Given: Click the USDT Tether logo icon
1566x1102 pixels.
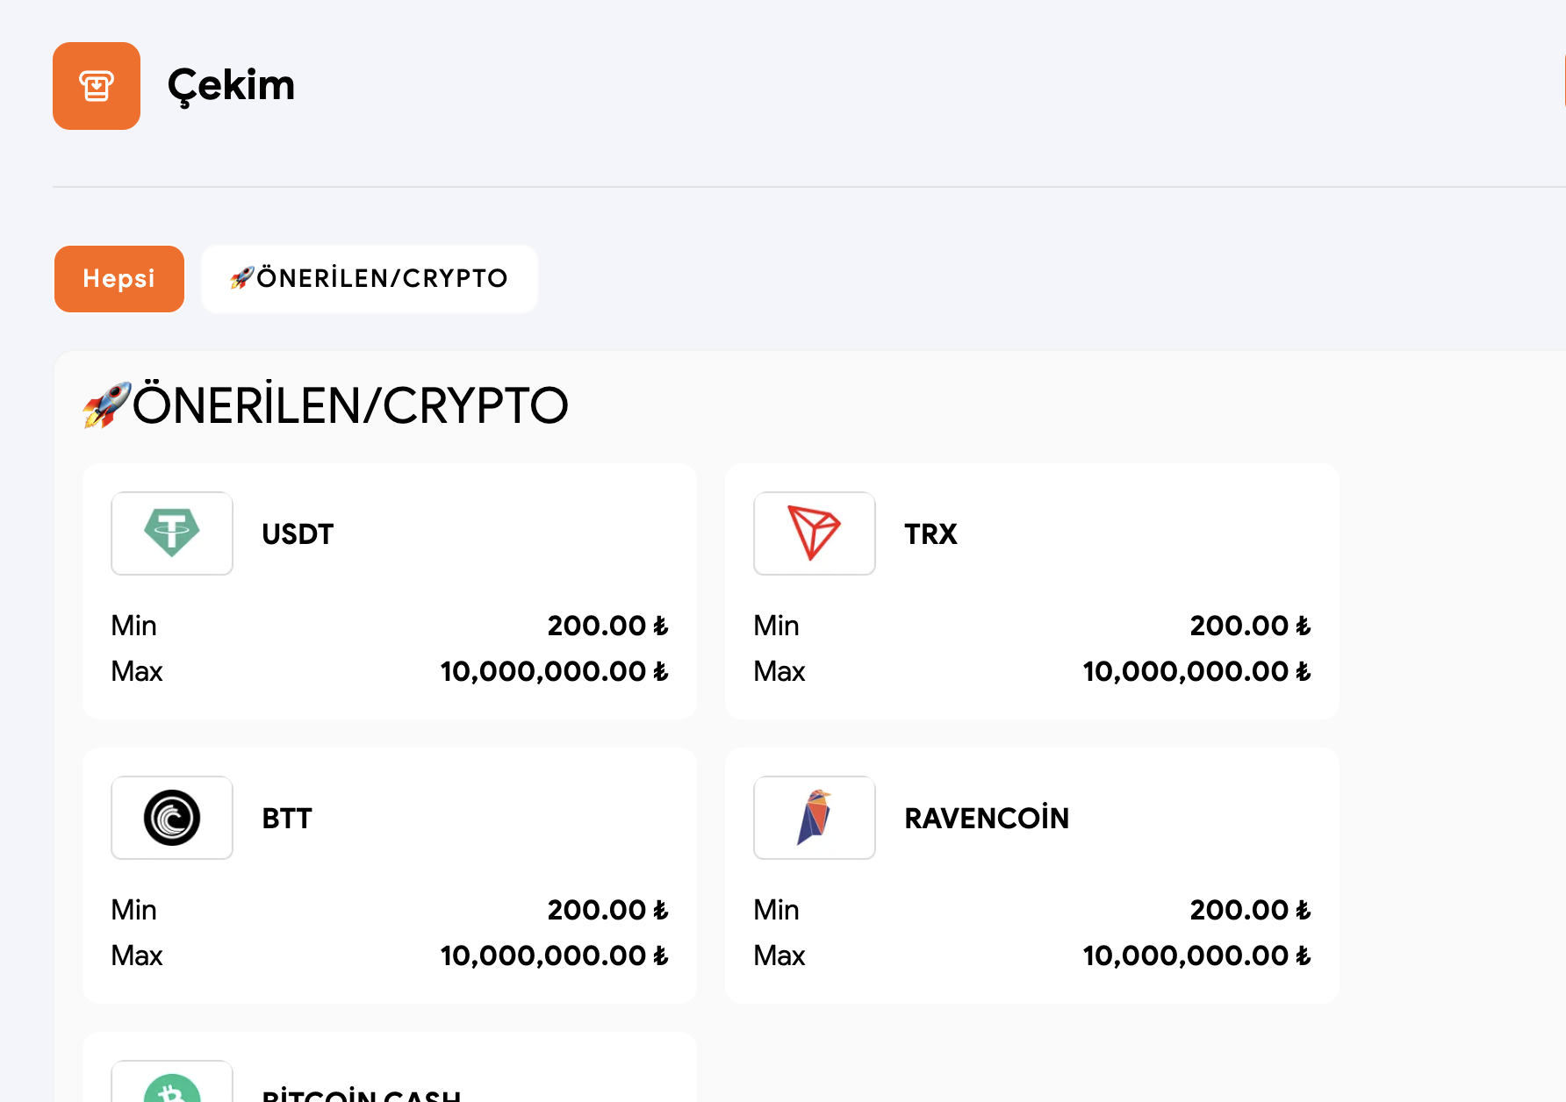Looking at the screenshot, I should pos(172,533).
